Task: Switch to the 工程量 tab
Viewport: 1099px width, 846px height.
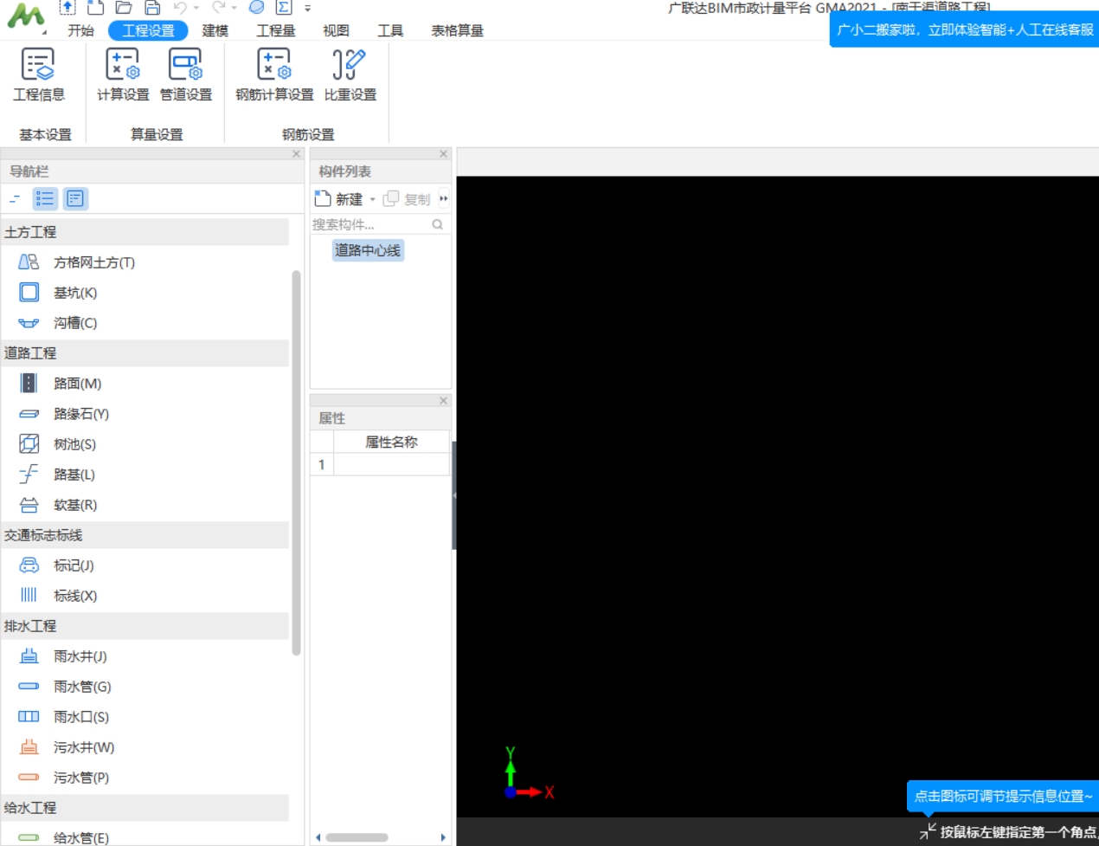Action: [x=276, y=30]
